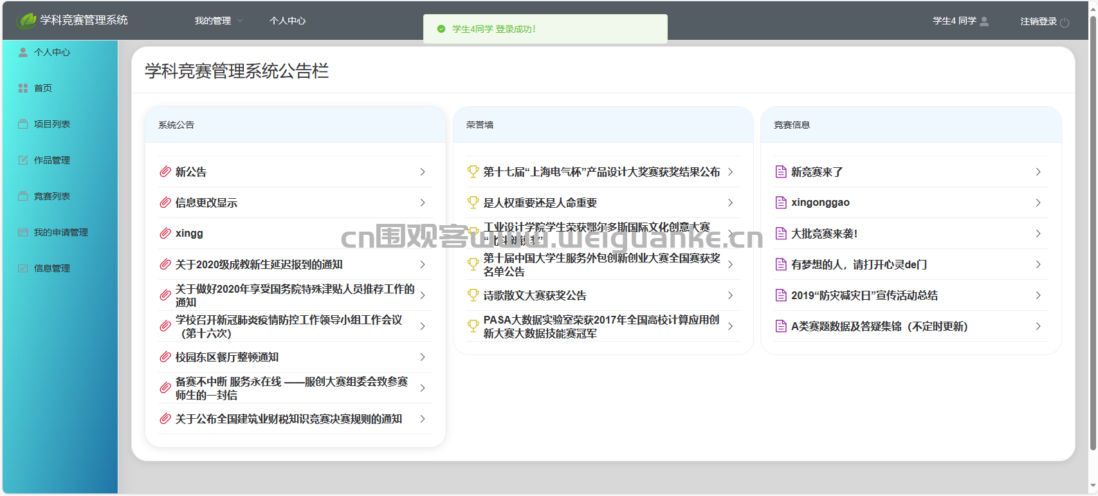Click the 作品管理 edit icon in sidebar
Viewport: 1098px width, 496px height.
tap(23, 160)
